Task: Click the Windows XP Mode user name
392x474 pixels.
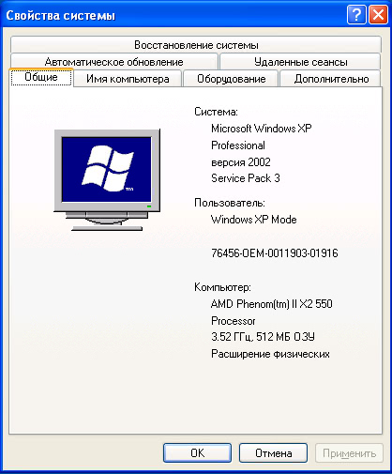Action: (253, 220)
